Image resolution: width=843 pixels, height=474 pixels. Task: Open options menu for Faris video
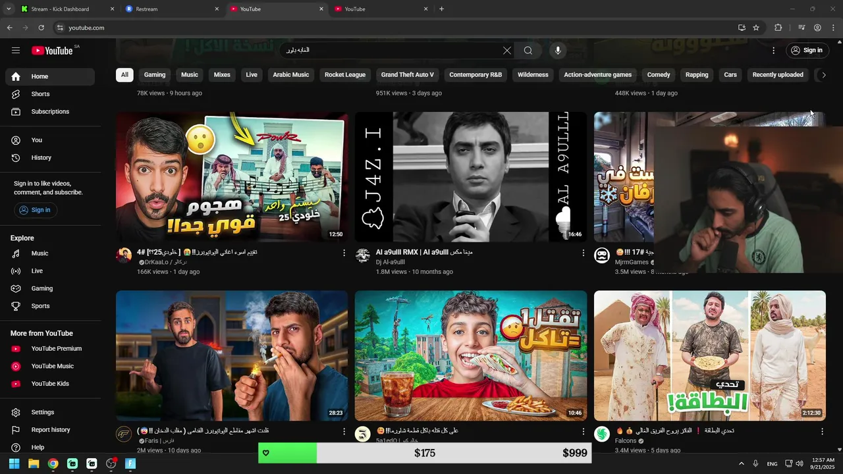(344, 431)
